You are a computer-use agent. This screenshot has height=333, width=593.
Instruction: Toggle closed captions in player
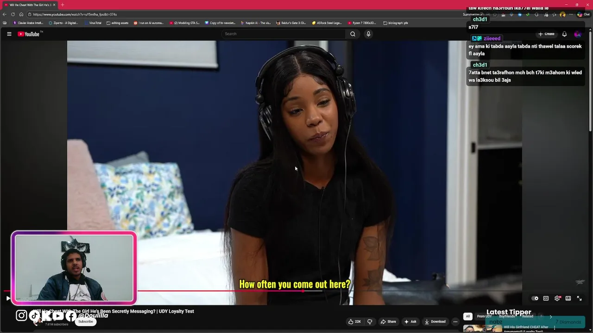tap(546, 298)
